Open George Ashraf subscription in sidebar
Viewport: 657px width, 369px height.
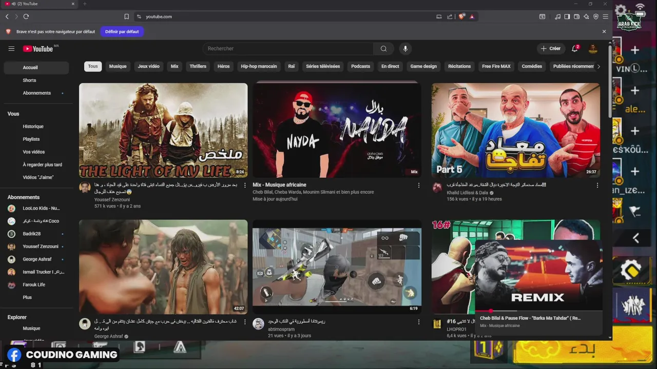tap(36, 259)
